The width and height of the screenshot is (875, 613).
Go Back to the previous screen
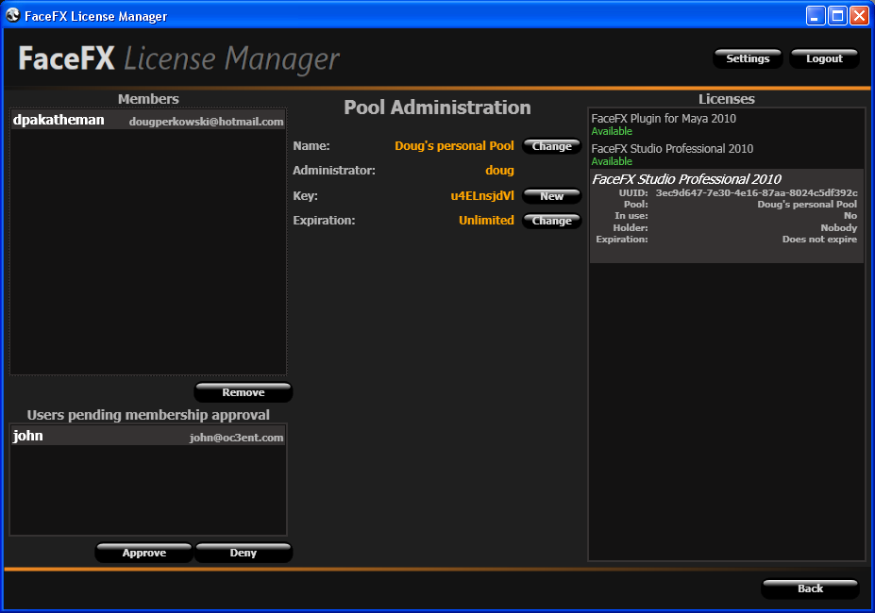[x=810, y=588]
